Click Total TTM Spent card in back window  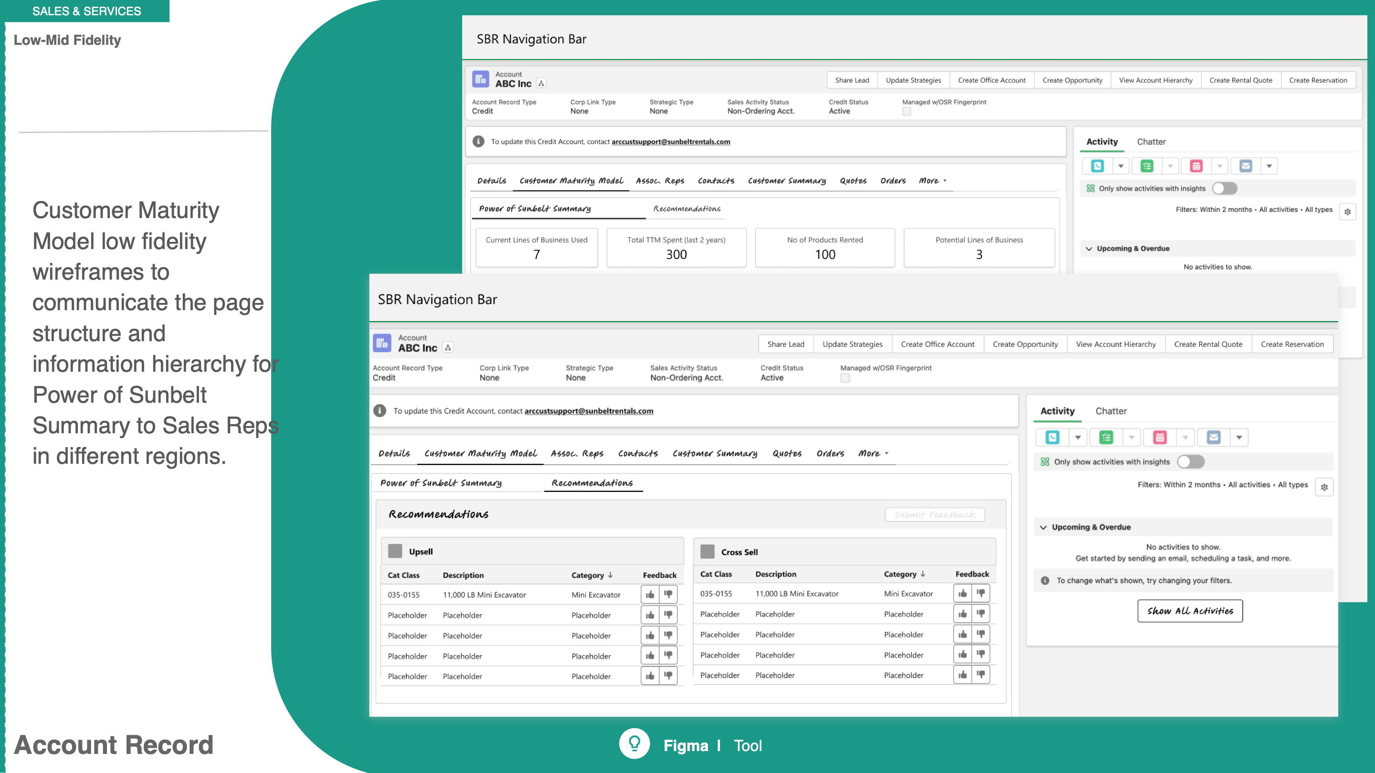(x=677, y=248)
